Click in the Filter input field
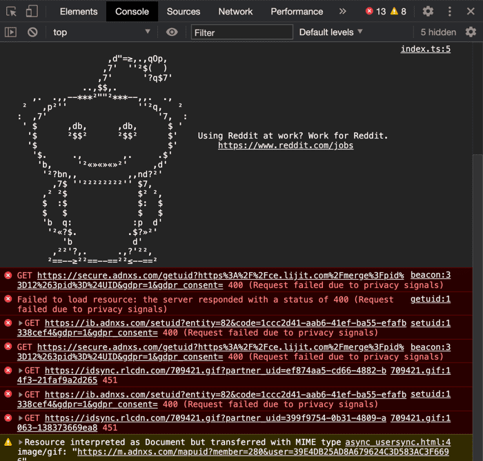Image resolution: width=483 pixels, height=461 pixels. coord(241,32)
